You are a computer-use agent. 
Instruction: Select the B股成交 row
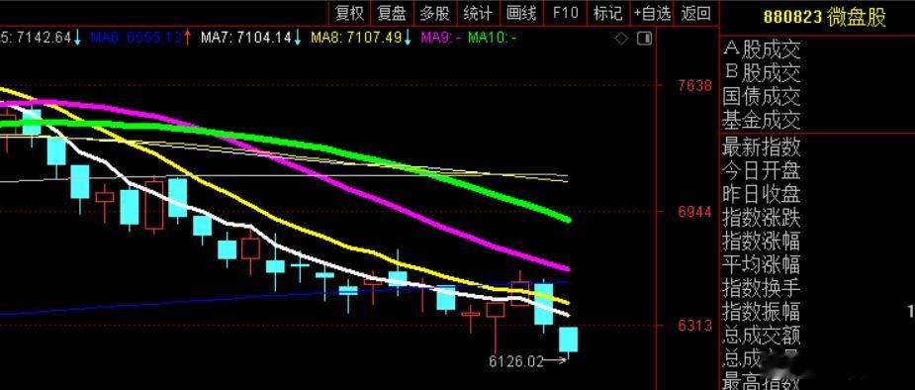[x=762, y=73]
